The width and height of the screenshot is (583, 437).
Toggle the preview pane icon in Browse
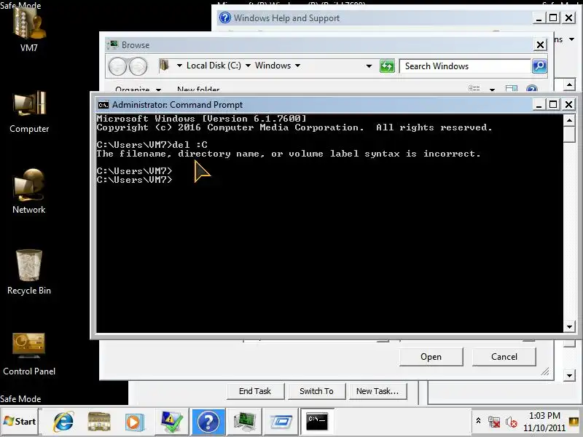[512, 89]
